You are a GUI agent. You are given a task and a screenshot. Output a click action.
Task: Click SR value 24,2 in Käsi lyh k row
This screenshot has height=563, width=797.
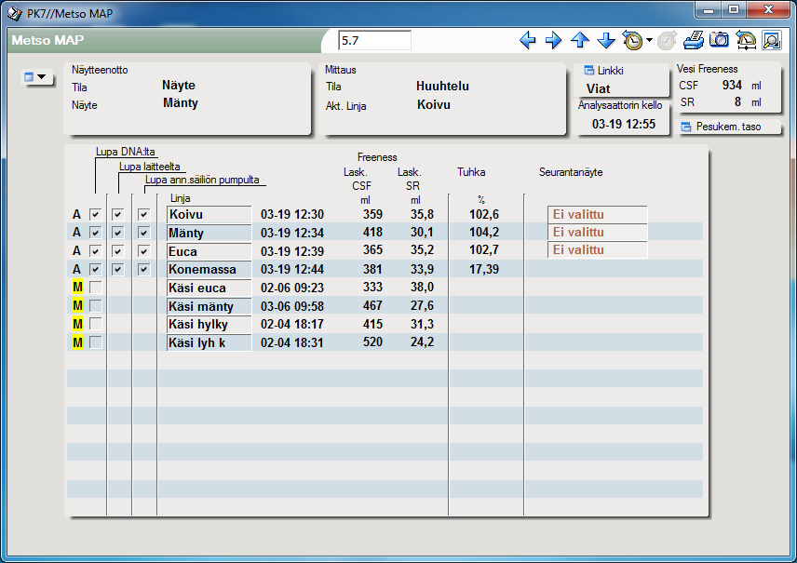pyautogui.click(x=423, y=342)
